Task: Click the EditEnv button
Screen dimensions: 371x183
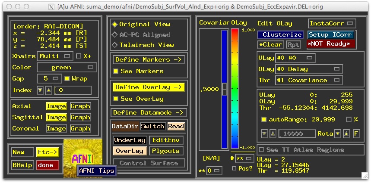Action: point(166,140)
